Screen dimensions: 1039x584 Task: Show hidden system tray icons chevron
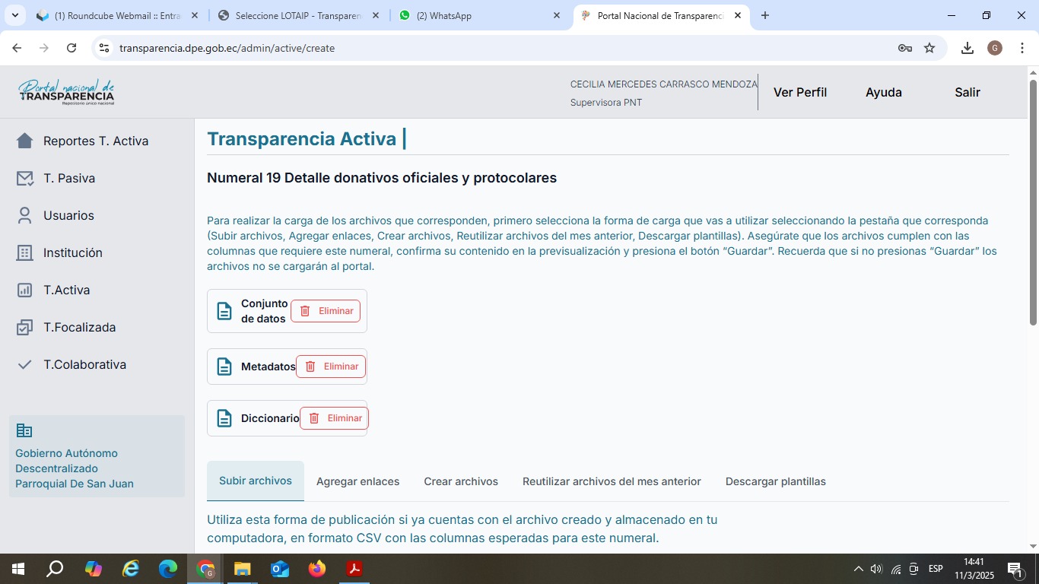coord(858,569)
